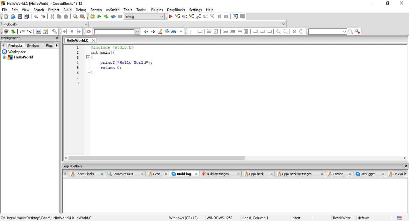
Task: Open the Find dialog with the magnifier icon
Action: (75, 16)
